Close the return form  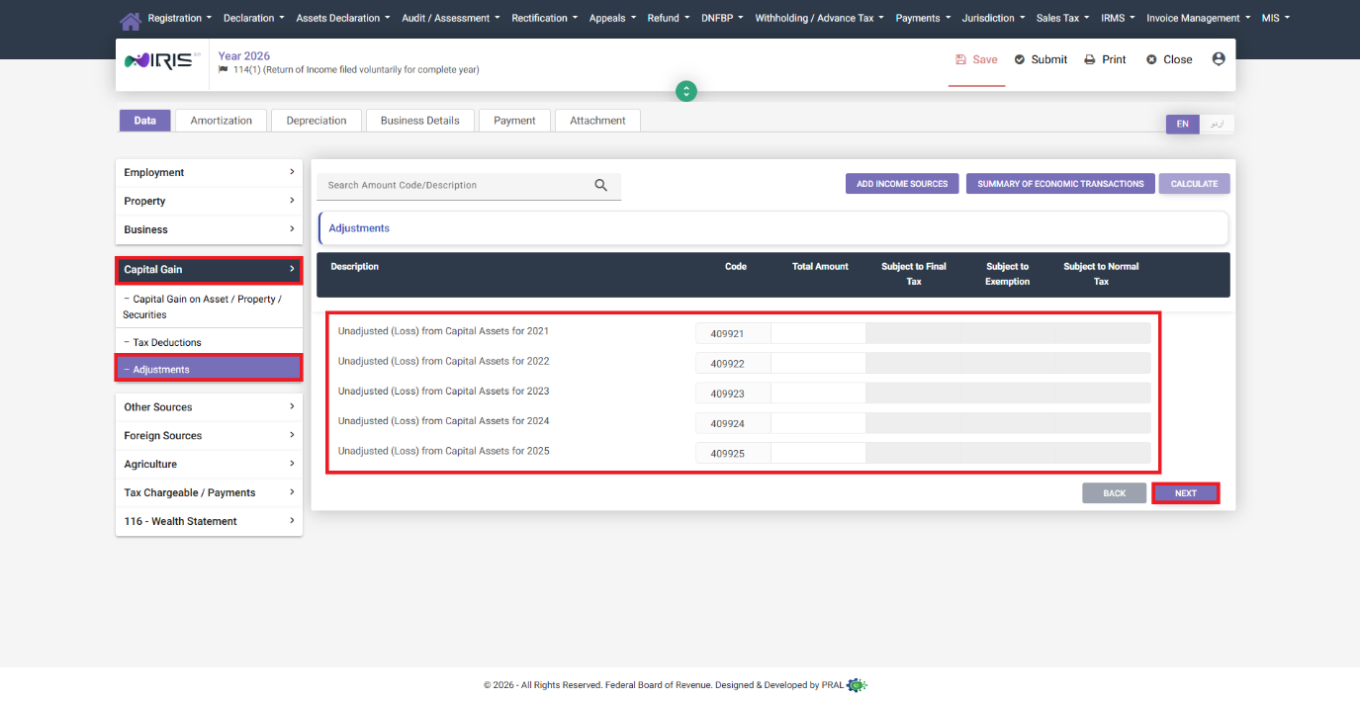click(1169, 59)
